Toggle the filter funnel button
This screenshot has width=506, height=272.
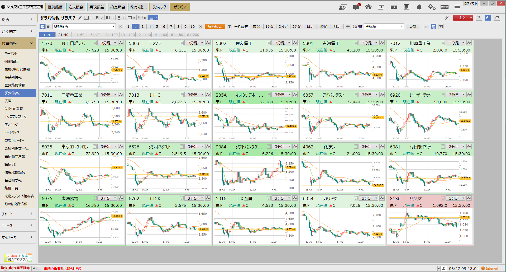[x=230, y=26]
